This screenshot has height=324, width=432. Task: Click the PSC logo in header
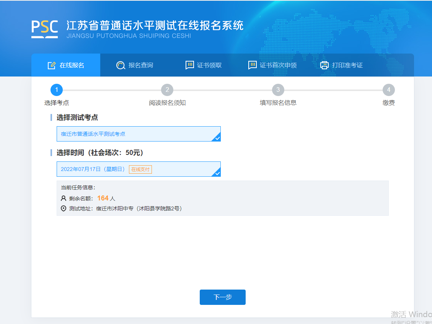pyautogui.click(x=44, y=29)
